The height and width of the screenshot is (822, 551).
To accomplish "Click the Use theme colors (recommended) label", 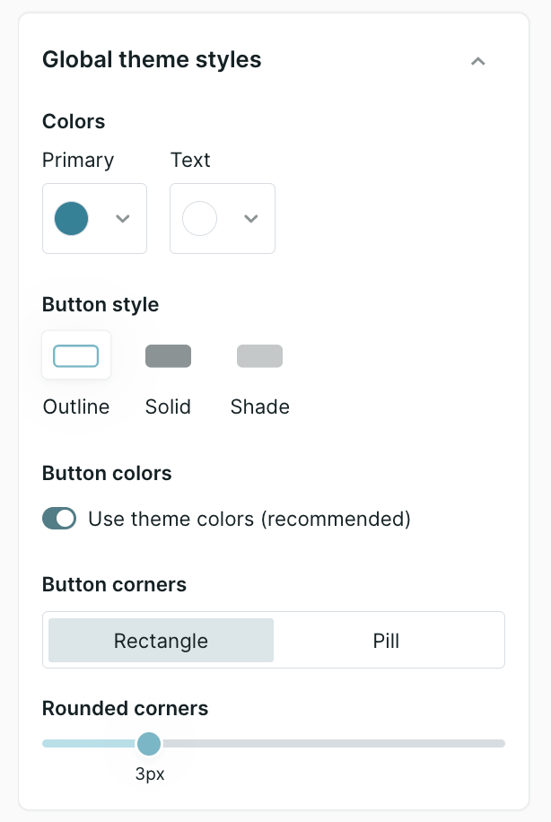I will coord(249,519).
